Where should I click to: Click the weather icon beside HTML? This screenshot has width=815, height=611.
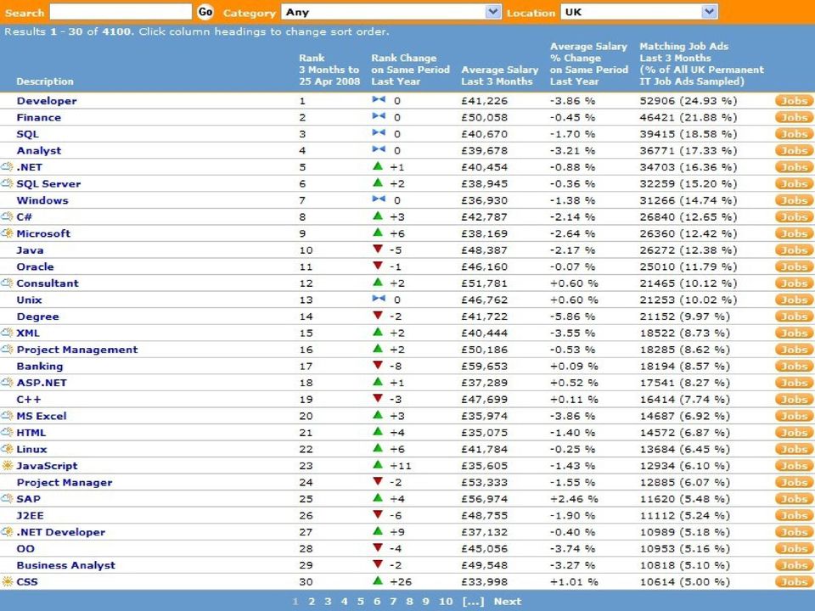[x=8, y=432]
